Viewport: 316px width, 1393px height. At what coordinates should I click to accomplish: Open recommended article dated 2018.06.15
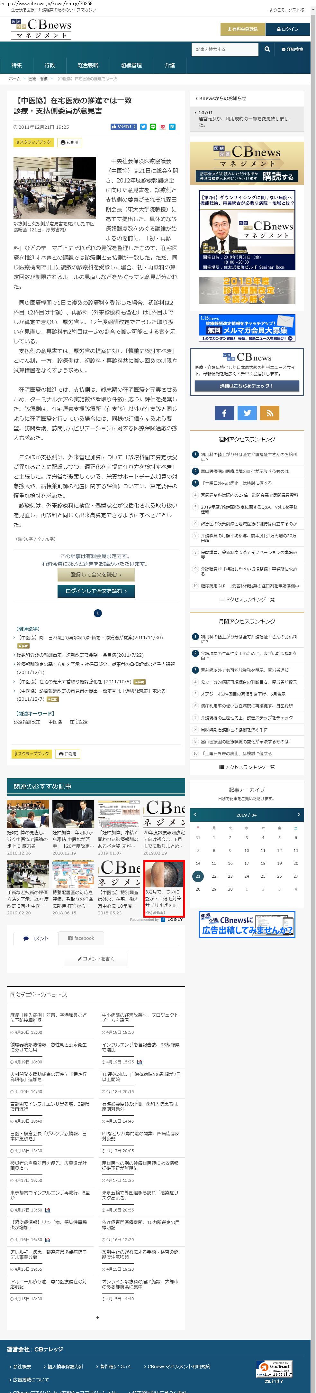coord(73,887)
